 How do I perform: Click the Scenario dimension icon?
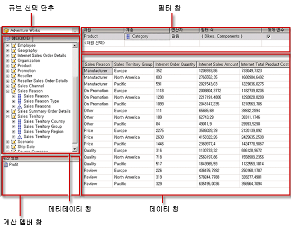click(x=14, y=141)
